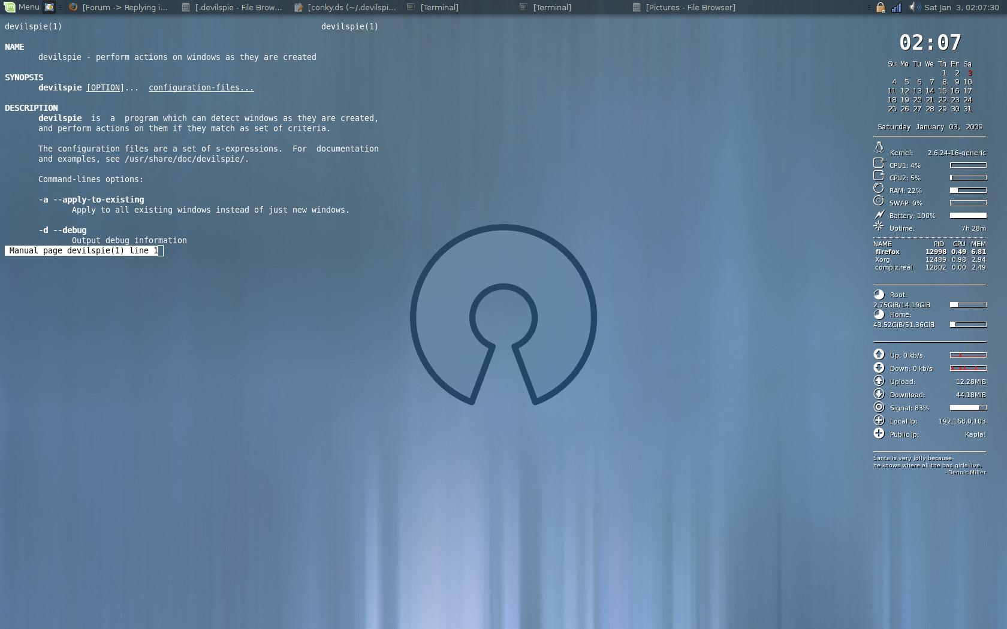The image size is (1007, 629).
Task: Click the Firefox icon in the taskbar
Action: pyautogui.click(x=73, y=7)
